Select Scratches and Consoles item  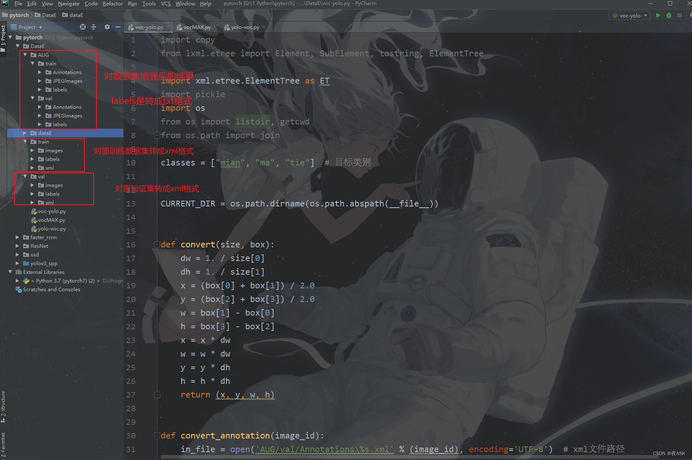[52, 290]
